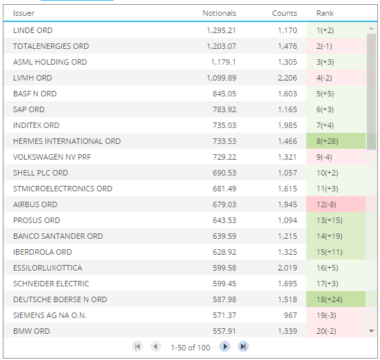Jump to the last page of results
This screenshot has width=380, height=360.
click(243, 347)
